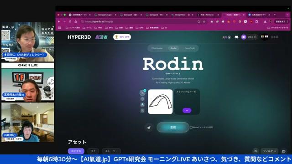Open the browser downloads icon

click(x=265, y=22)
